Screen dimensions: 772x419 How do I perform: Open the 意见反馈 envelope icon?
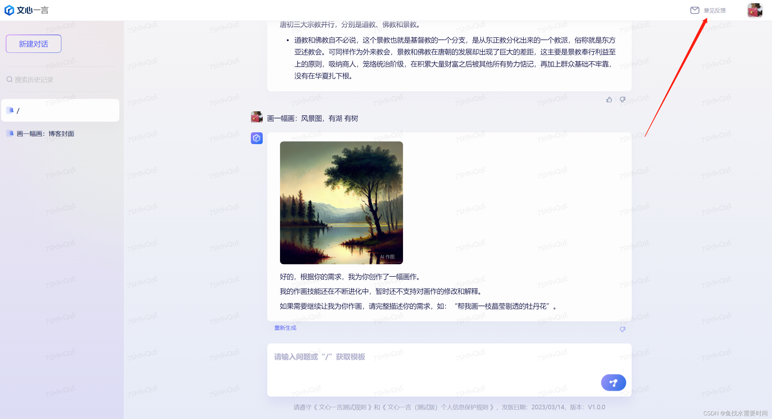pyautogui.click(x=695, y=10)
